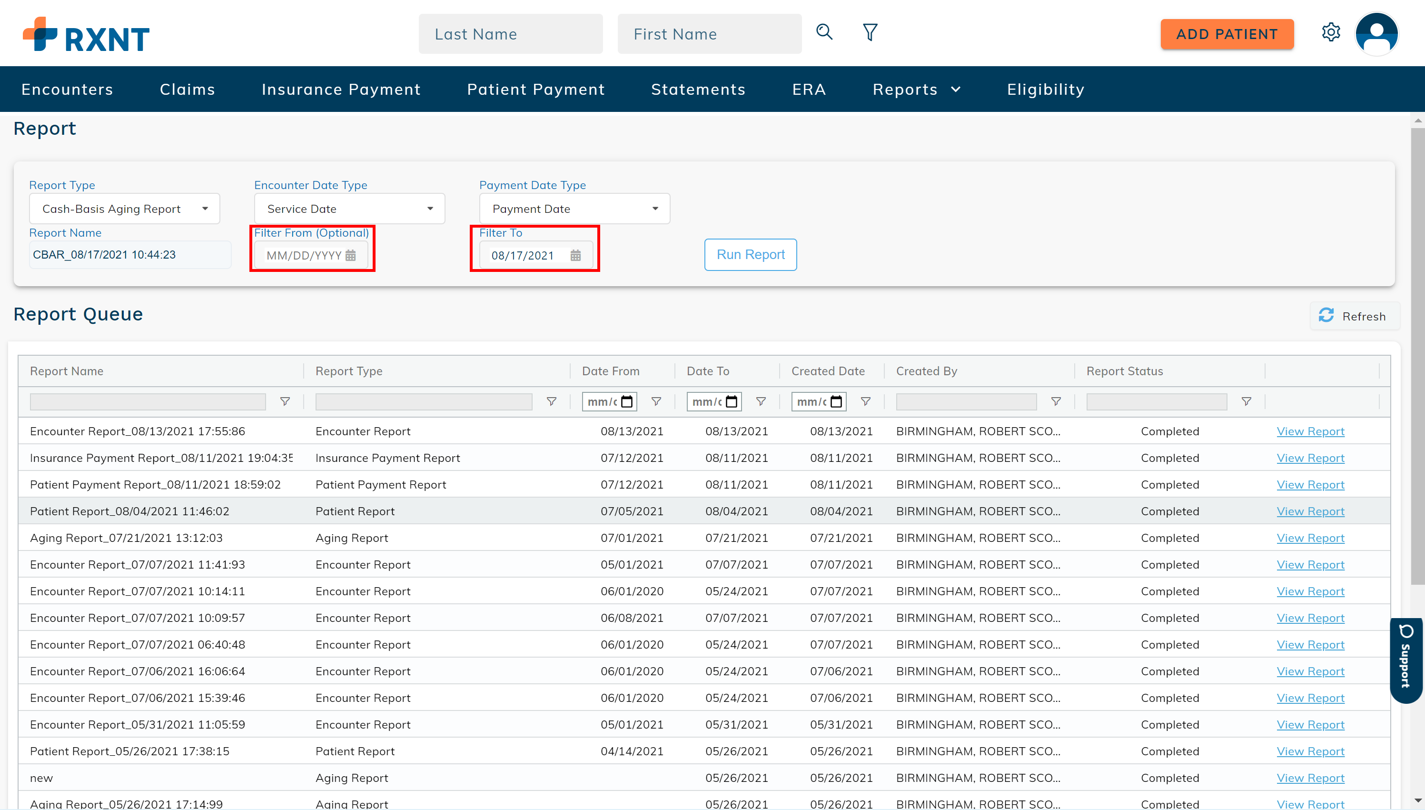
Task: Open the Patient Payment tab
Action: (536, 89)
